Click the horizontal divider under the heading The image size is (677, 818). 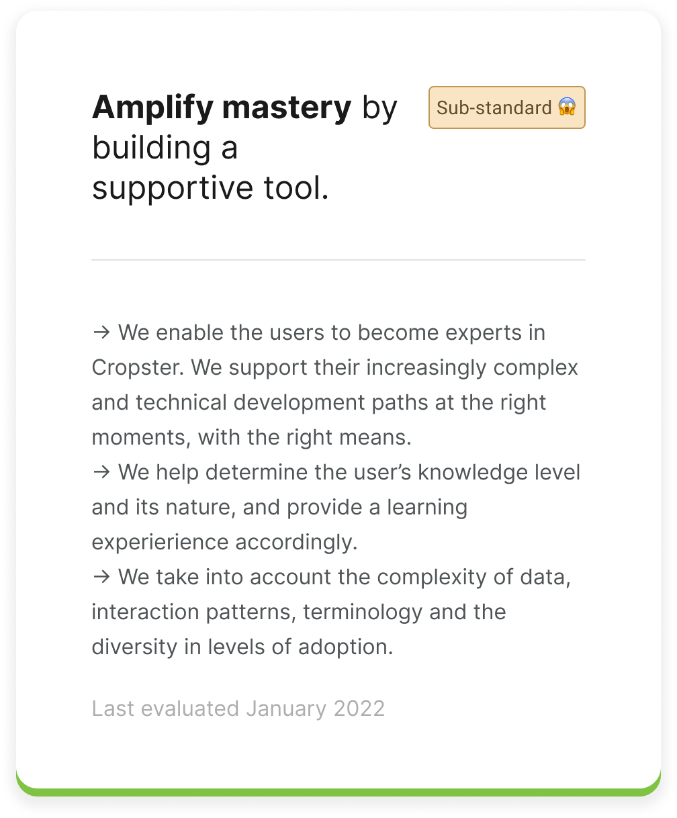[338, 259]
